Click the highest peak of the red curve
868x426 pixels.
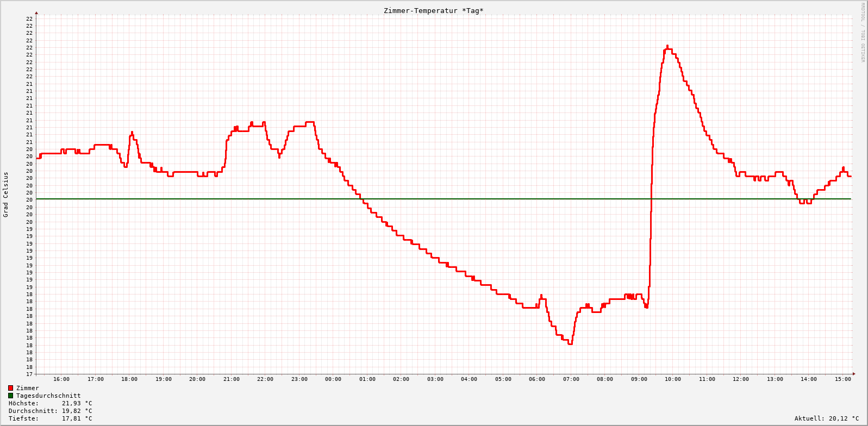tap(667, 47)
